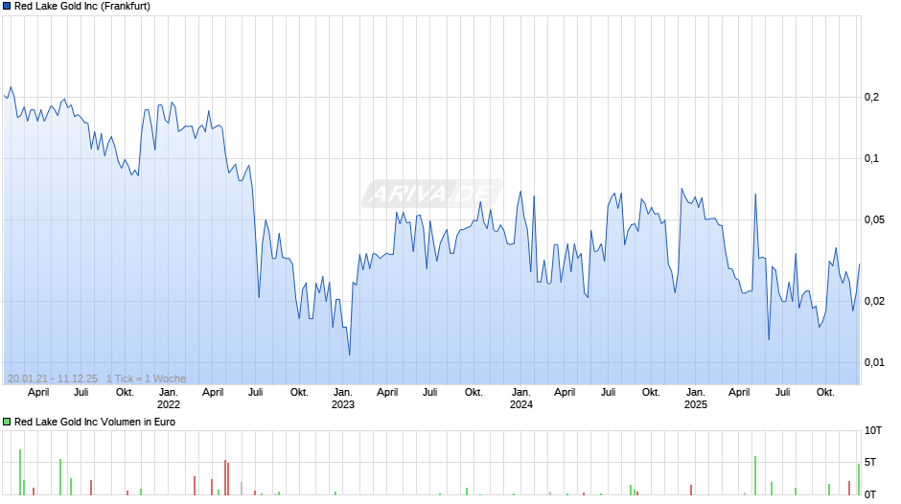Click the blue Red Lake Gold legend square

coord(7,7)
